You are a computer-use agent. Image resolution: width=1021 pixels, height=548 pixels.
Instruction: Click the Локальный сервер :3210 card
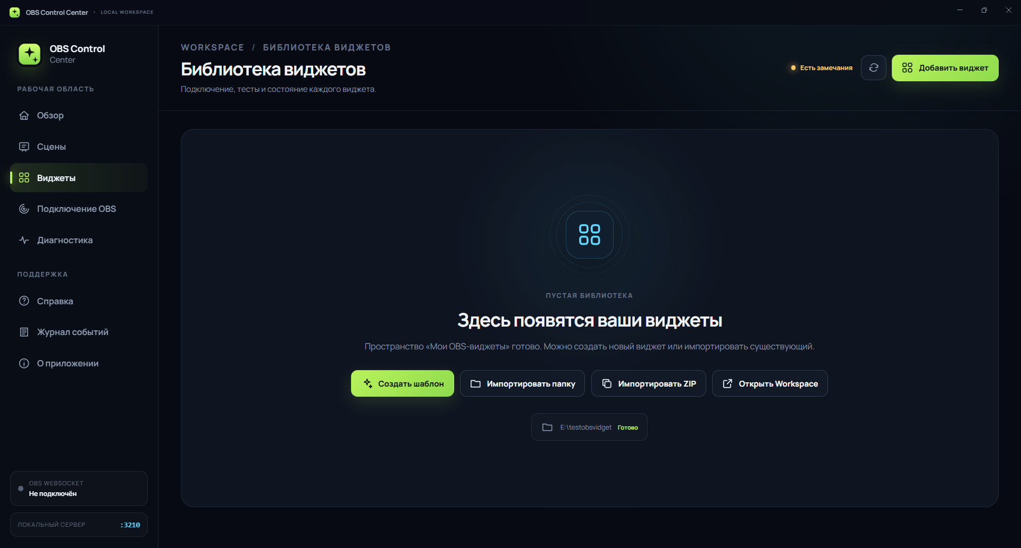pyautogui.click(x=79, y=525)
